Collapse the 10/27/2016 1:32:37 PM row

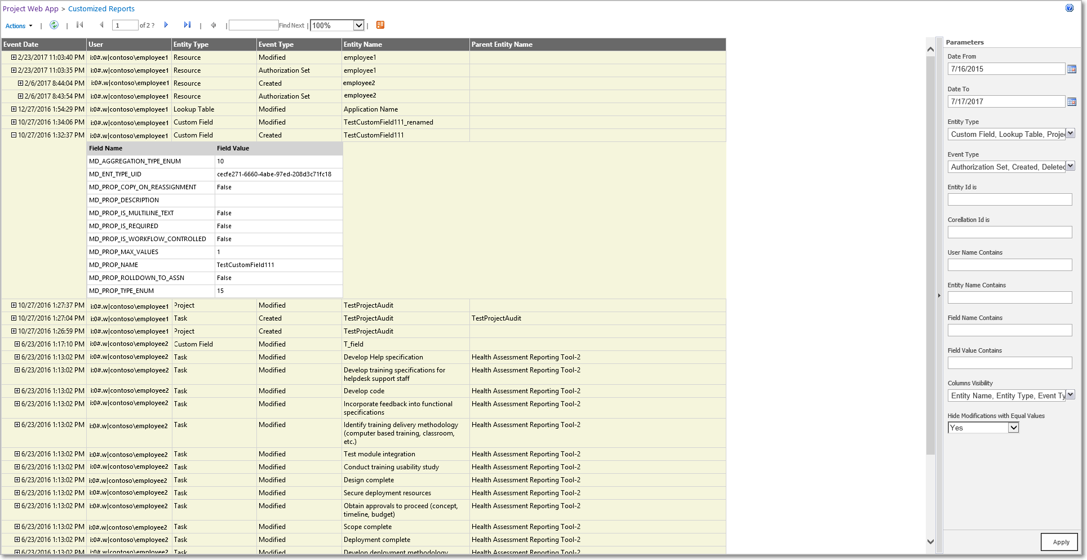14,135
